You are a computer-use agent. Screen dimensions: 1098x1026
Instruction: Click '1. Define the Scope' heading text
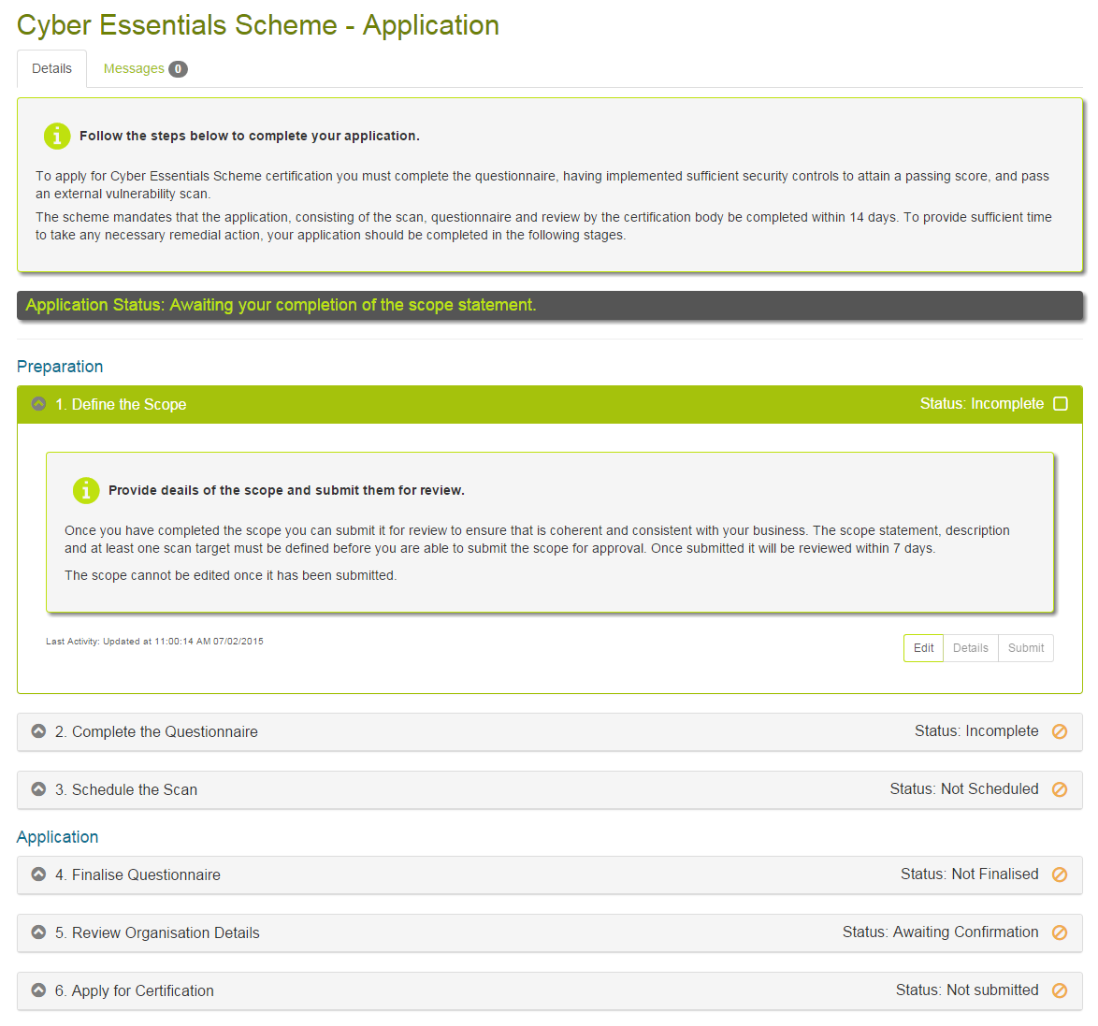tap(121, 405)
